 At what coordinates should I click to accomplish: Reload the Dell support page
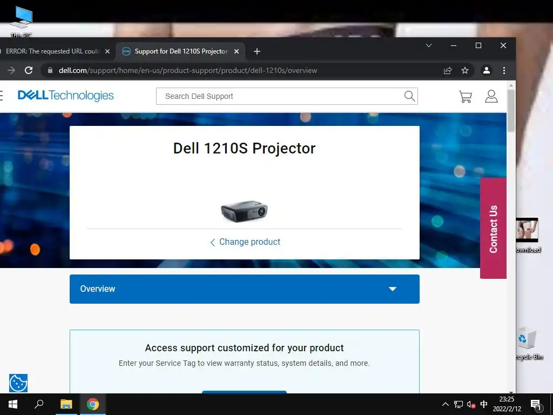click(x=29, y=70)
